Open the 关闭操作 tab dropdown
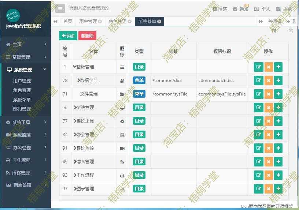This screenshot has width=299, height=210. (275, 22)
